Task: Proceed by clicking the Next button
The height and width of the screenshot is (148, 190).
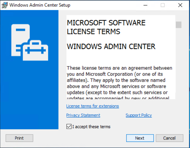Action: pyautogui.click(x=139, y=138)
